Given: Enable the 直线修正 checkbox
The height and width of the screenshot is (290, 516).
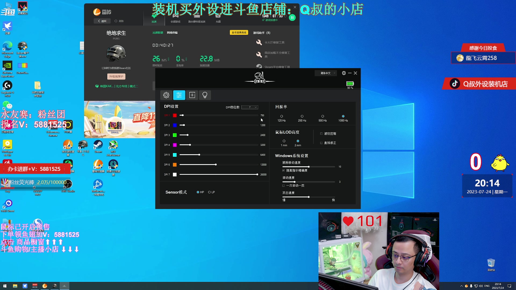Looking at the screenshot, I should (321, 143).
